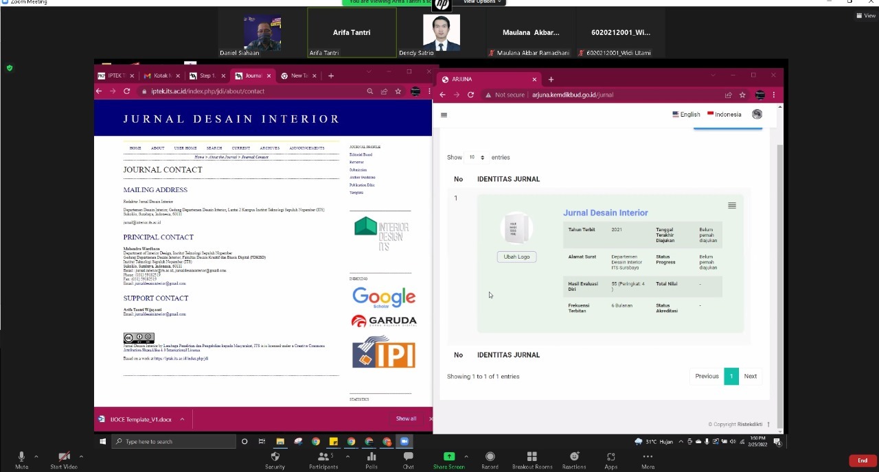The width and height of the screenshot is (879, 472).
Task: Start recording with Record button
Action: pyautogui.click(x=490, y=457)
